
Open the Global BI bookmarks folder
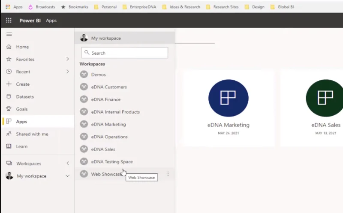(282, 7)
